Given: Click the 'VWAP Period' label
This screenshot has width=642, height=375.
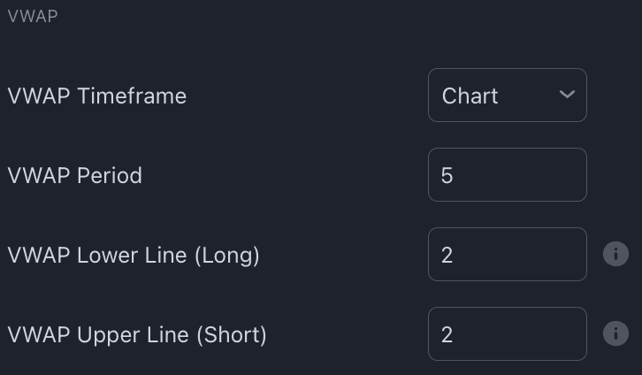Looking at the screenshot, I should 74,175.
